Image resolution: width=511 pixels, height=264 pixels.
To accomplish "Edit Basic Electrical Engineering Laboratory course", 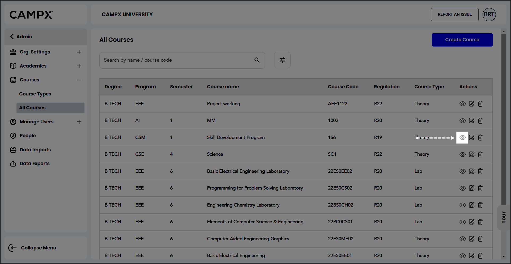I will 471,171.
